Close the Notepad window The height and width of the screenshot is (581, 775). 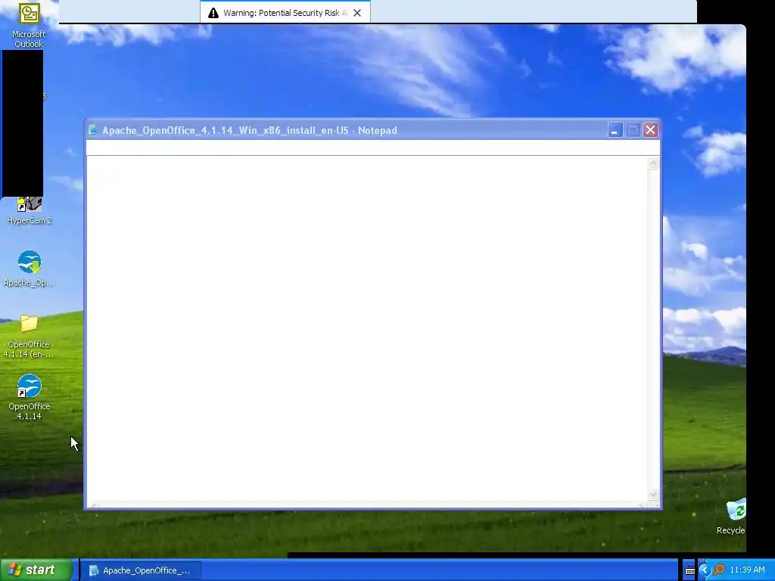(x=650, y=130)
